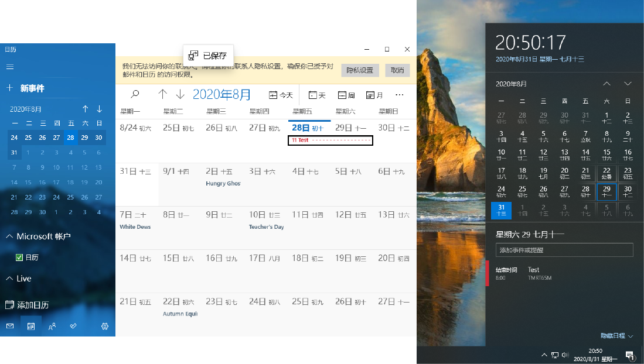Open the taskbar notification center icon
The image size is (644, 364).
click(x=629, y=355)
